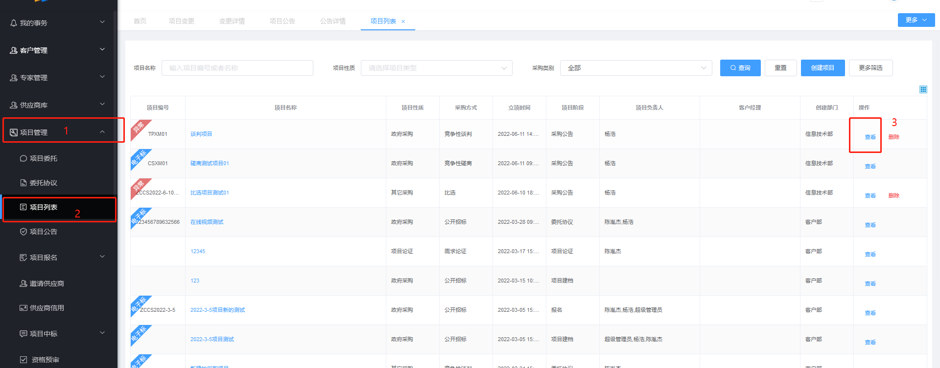This screenshot has width=940, height=368.
Task: Click 查看 for project CSXM01
Action: point(870,167)
